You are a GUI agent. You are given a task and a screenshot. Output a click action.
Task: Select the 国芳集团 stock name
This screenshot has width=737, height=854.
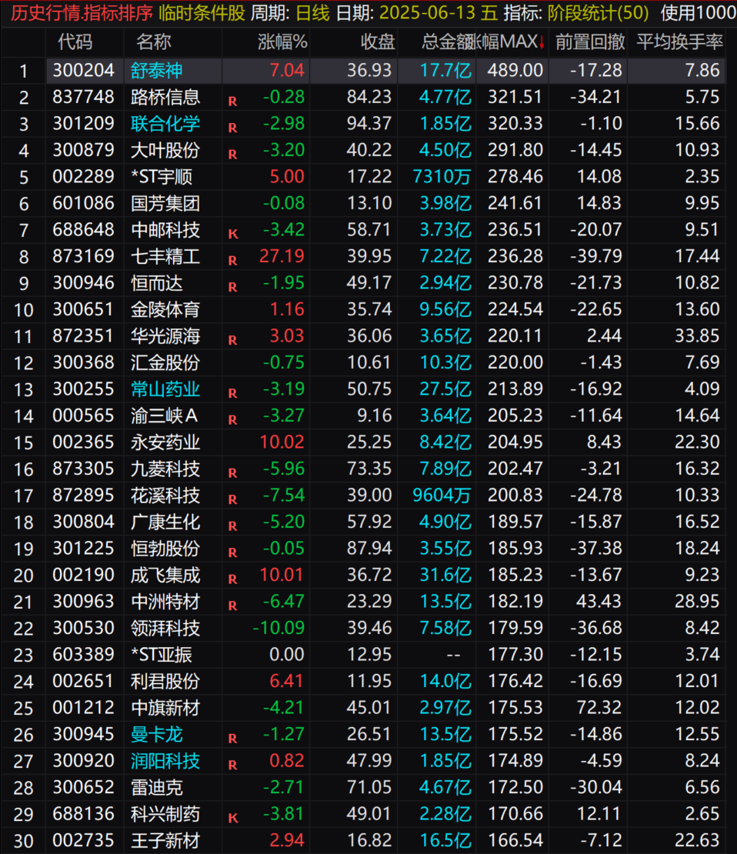tap(165, 203)
